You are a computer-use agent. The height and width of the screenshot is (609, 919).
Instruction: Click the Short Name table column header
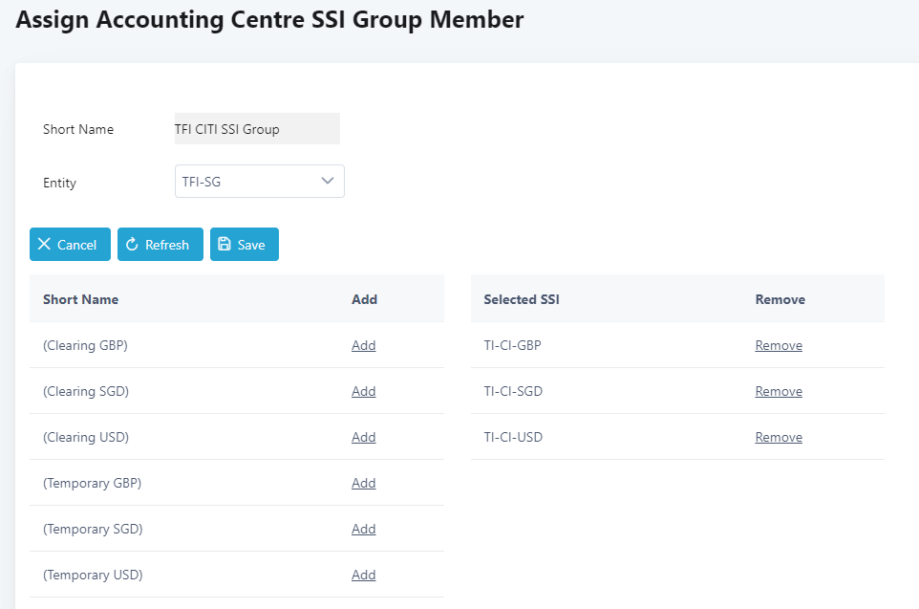pos(80,299)
